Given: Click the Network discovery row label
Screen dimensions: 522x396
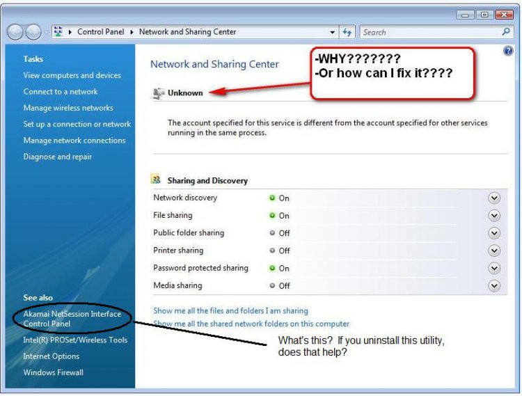Looking at the screenshot, I should [185, 198].
